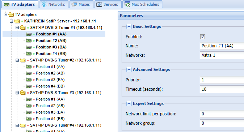Click adapter card icon of Tuner #3 Position #2 (AB)
The image size is (244, 132).
tap(29, 106)
